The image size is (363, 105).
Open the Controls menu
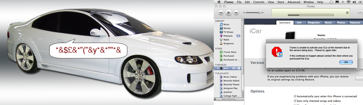(x=259, y=2)
